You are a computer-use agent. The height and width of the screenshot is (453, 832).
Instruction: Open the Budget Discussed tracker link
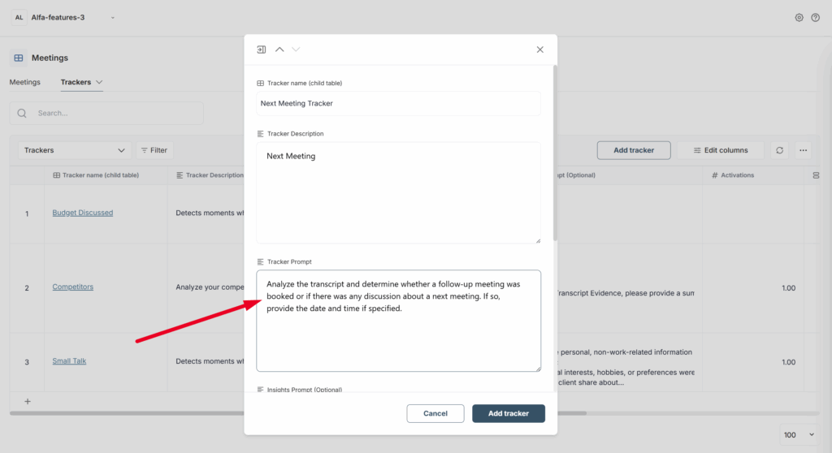point(83,213)
